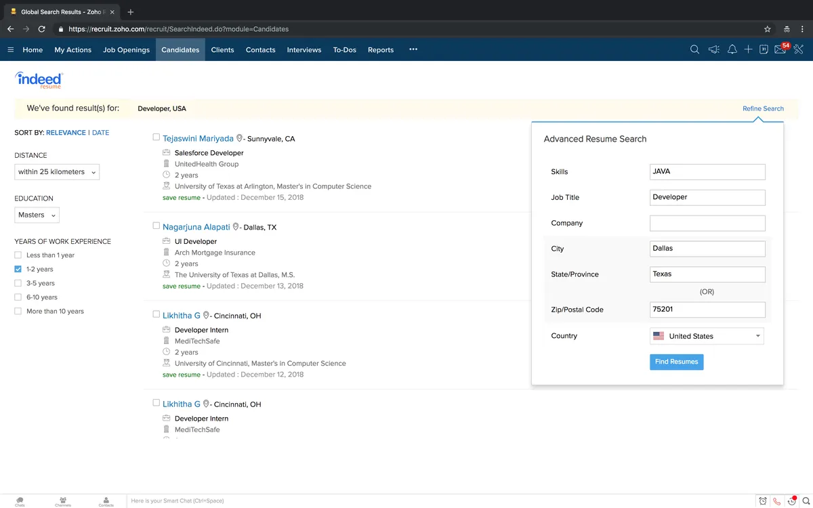Open the distance within 25 kilometers dropdown
This screenshot has height=508, width=813.
pyautogui.click(x=57, y=172)
